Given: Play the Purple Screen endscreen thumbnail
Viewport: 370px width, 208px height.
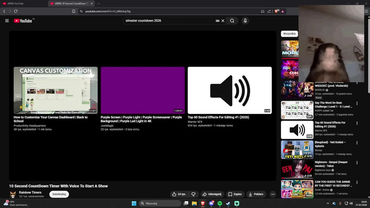Looking at the screenshot, I should (143, 90).
